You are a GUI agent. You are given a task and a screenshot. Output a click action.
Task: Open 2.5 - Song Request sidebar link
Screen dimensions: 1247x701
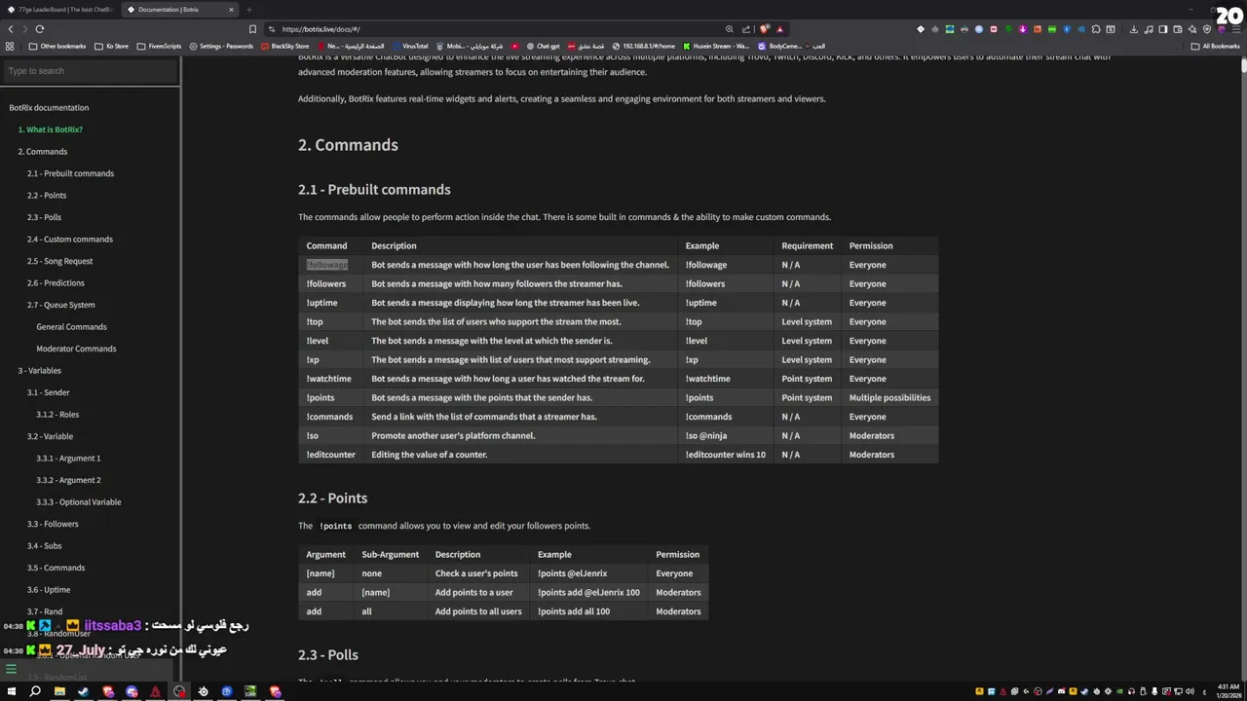[x=60, y=261]
